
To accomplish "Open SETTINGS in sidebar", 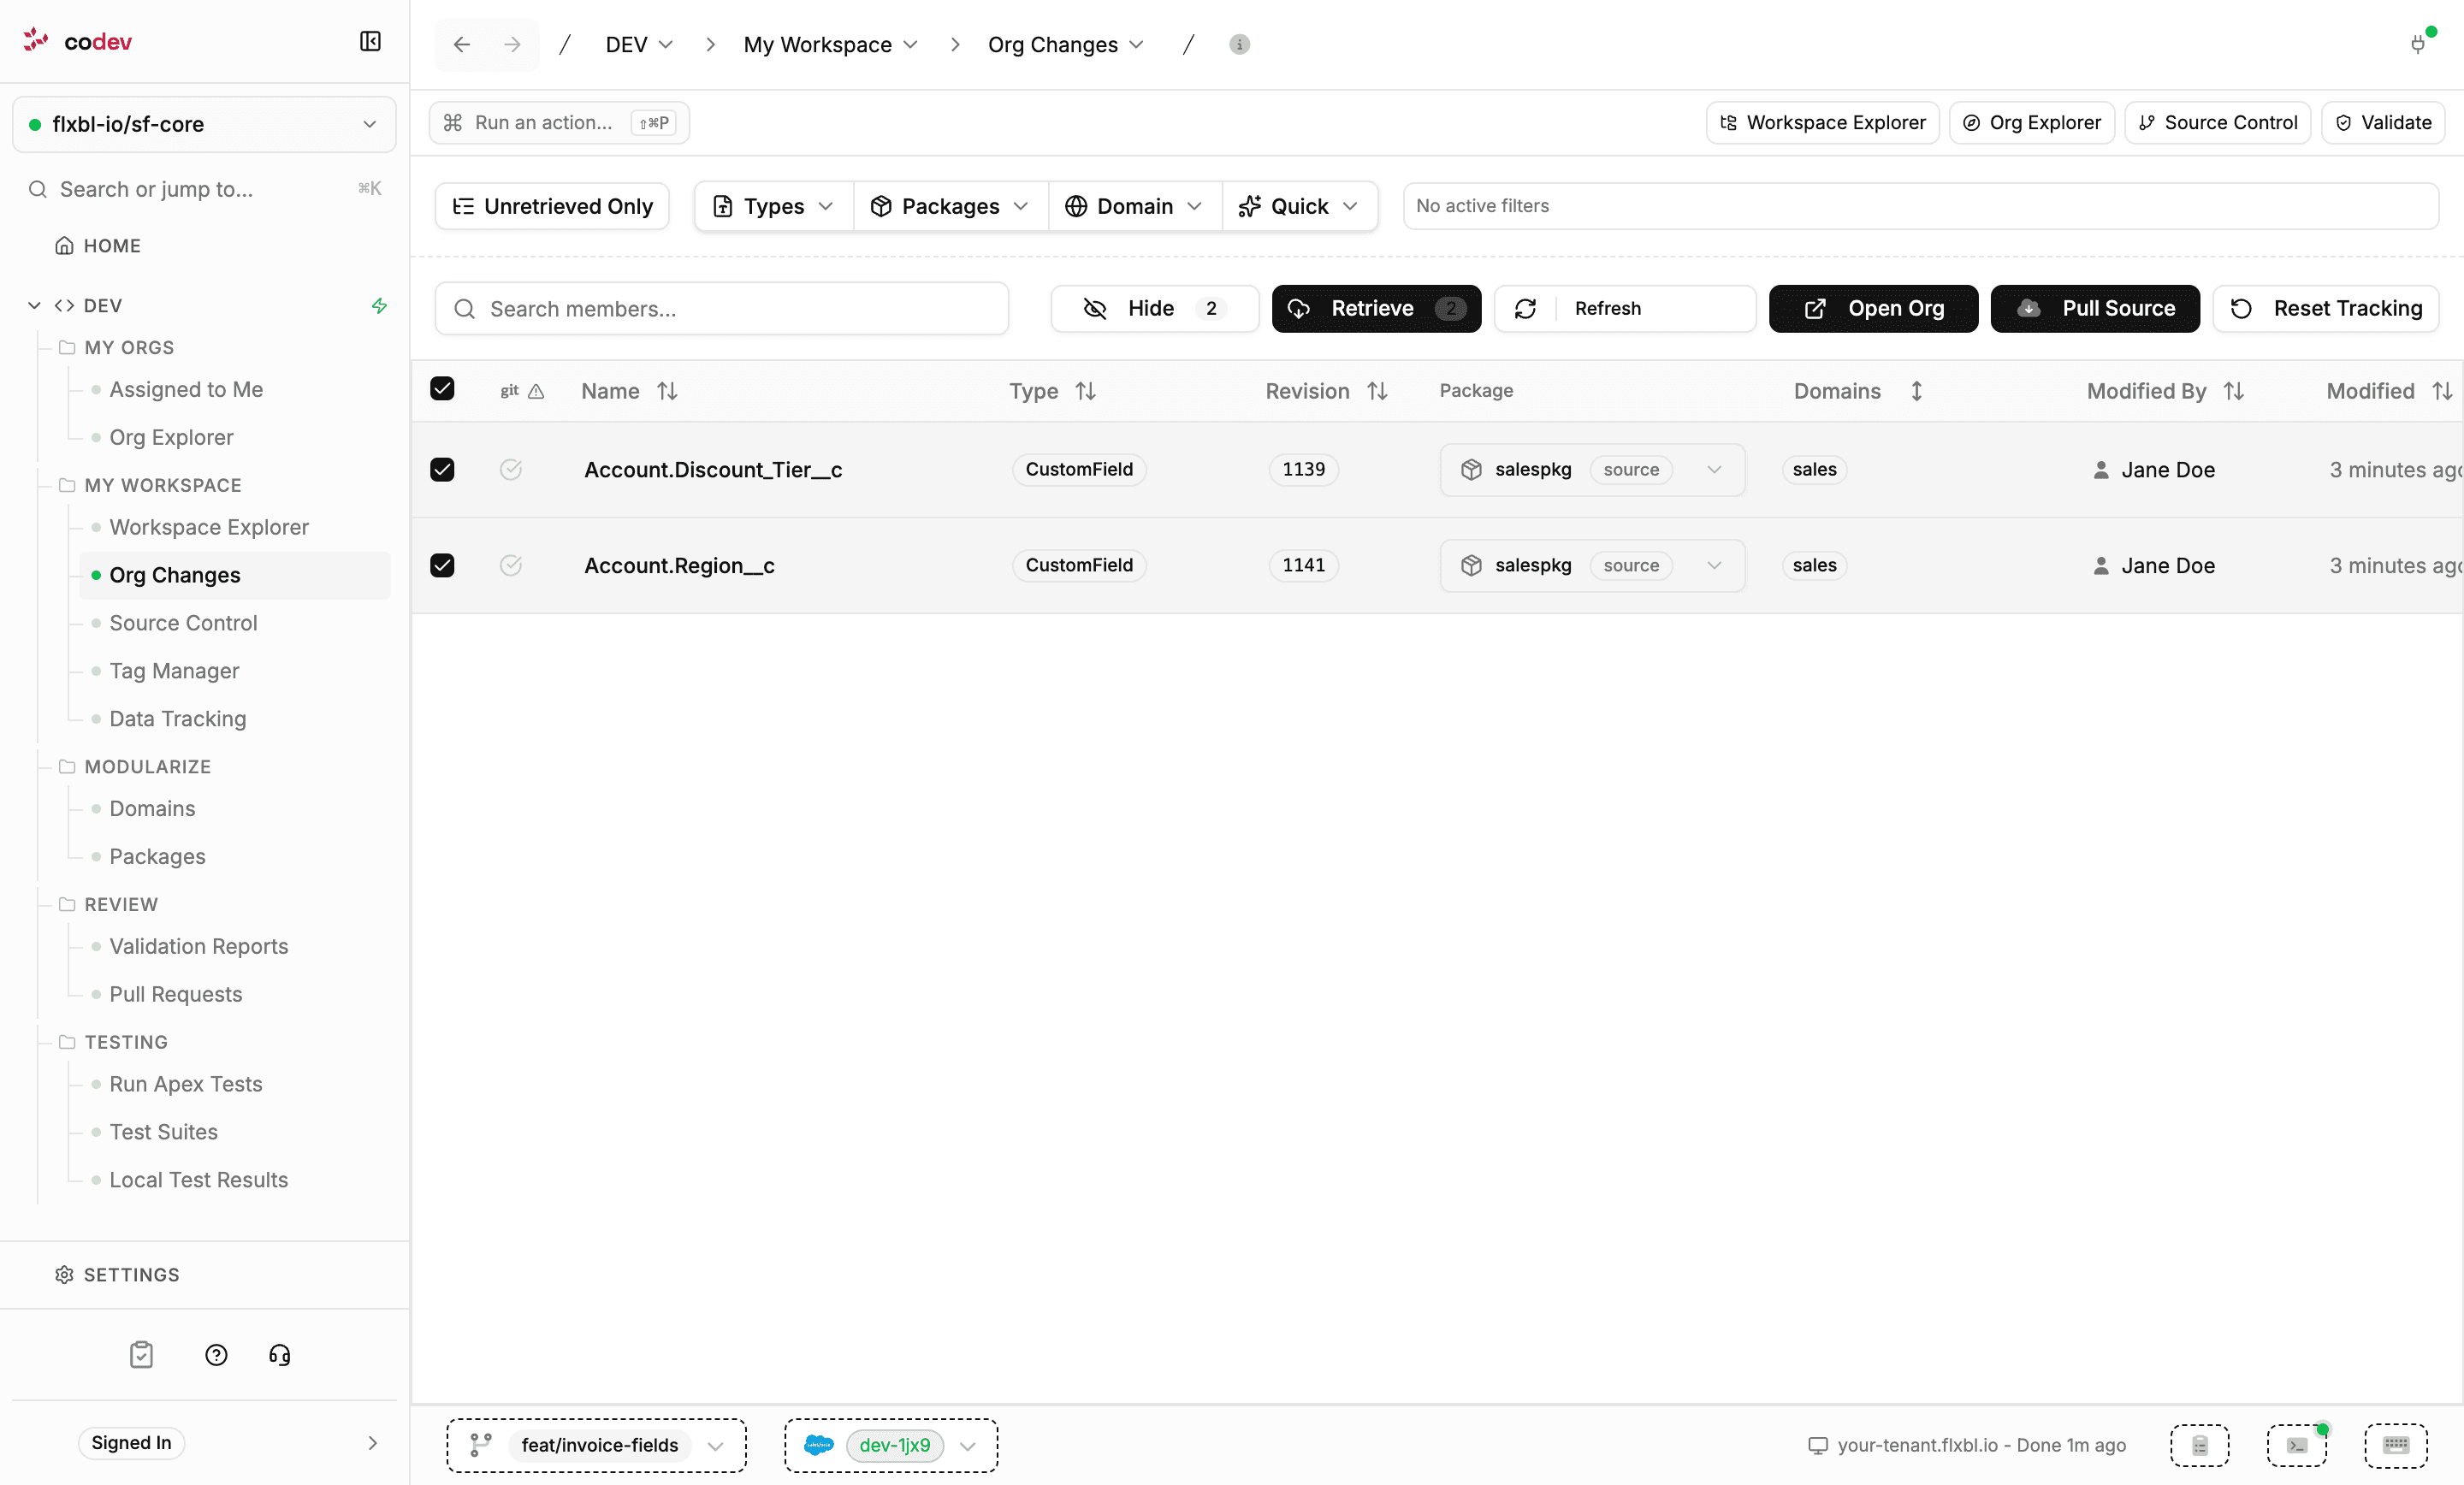I will tap(117, 1275).
